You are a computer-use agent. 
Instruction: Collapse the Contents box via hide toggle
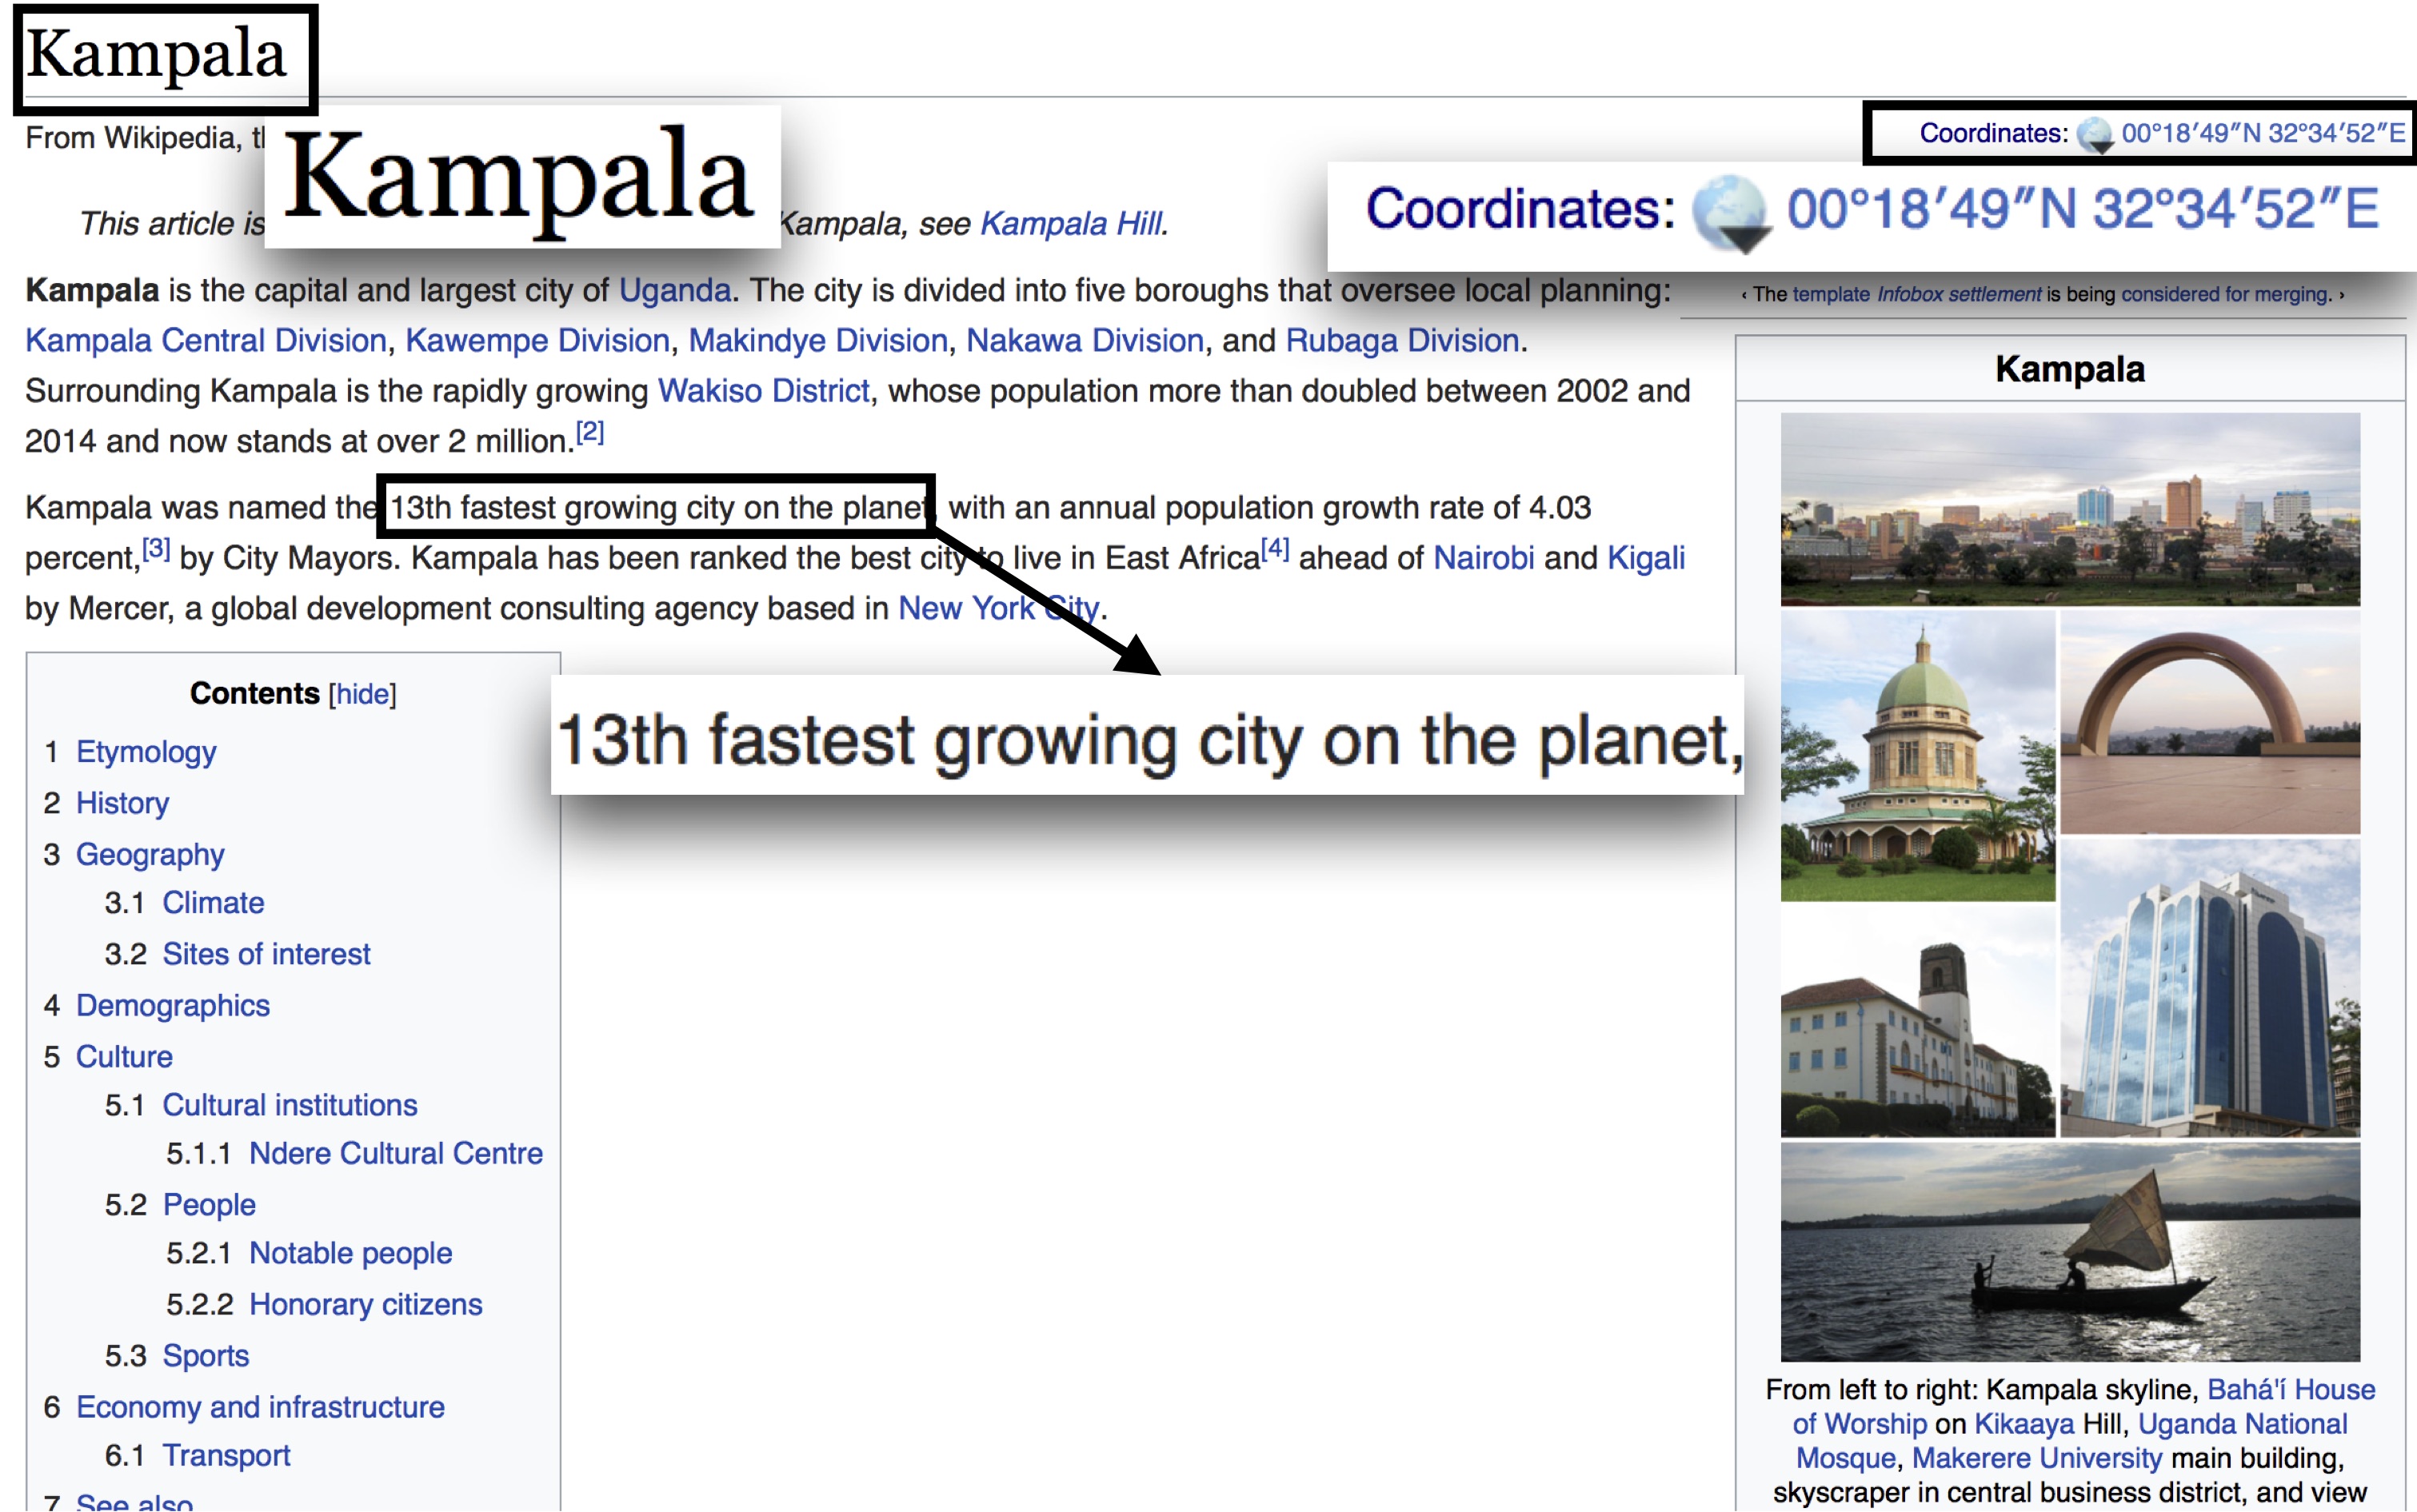click(x=362, y=694)
